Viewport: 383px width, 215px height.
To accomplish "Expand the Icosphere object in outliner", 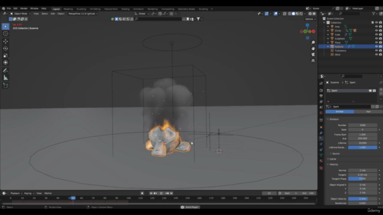I will [328, 38].
